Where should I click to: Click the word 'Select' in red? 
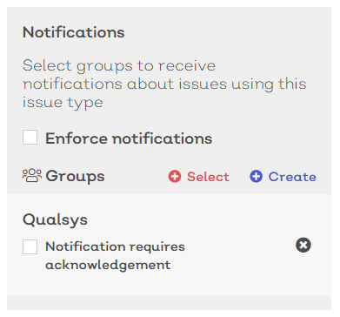[208, 177]
